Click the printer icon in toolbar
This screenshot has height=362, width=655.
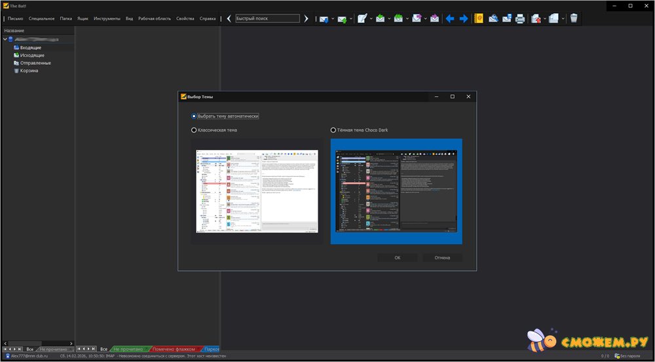pos(520,18)
